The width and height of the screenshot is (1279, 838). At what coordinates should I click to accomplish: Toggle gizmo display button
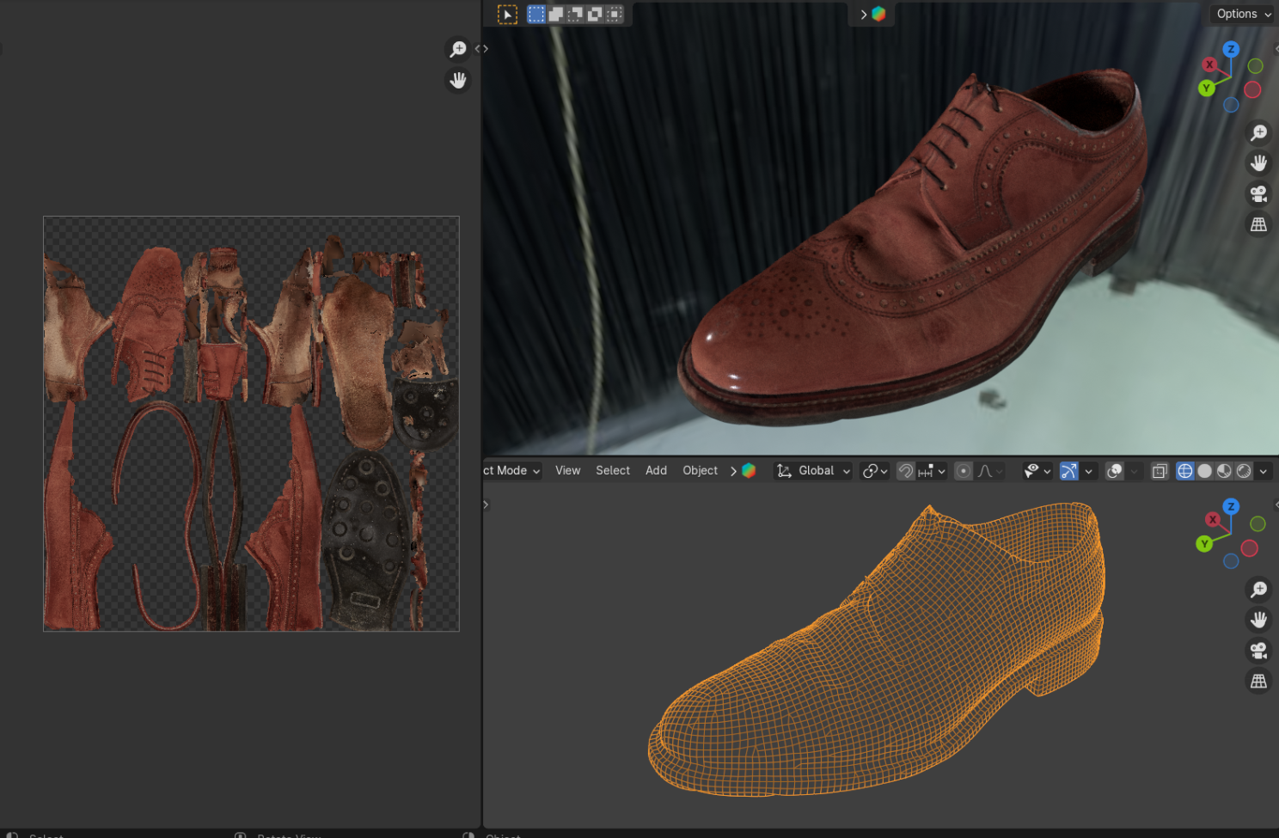[1068, 471]
